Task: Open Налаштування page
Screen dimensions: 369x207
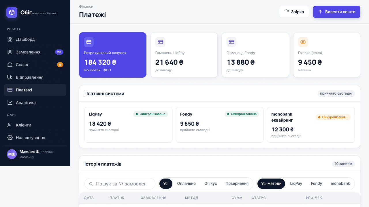Action: click(x=35, y=138)
